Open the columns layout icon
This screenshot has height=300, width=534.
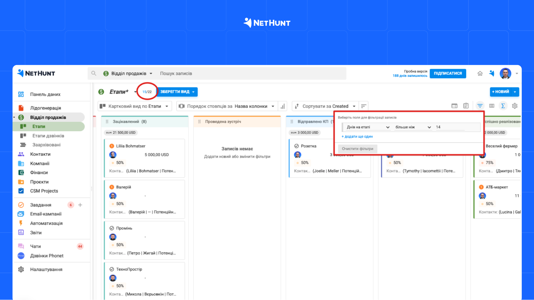pos(492,106)
